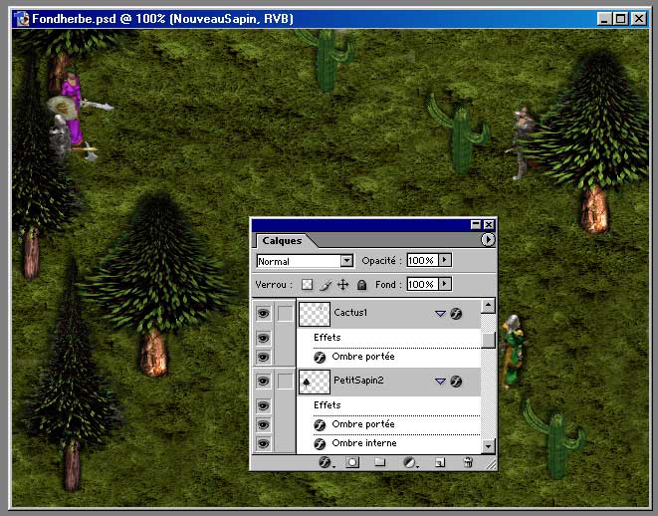Image resolution: width=658 pixels, height=516 pixels.
Task: Click the layers scrollbar thumb
Action: tap(488, 340)
